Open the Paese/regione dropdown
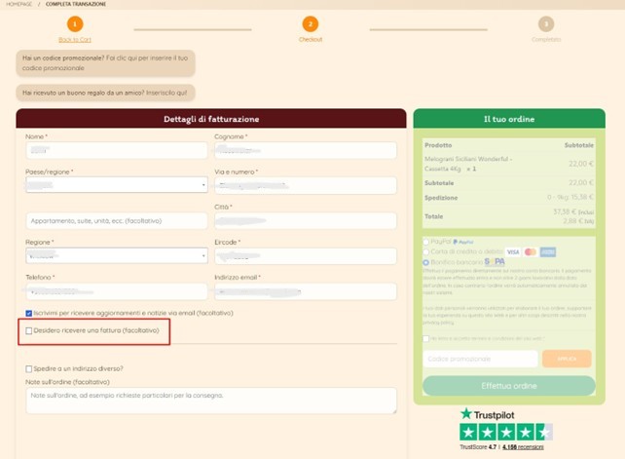The height and width of the screenshot is (459, 625). click(116, 184)
